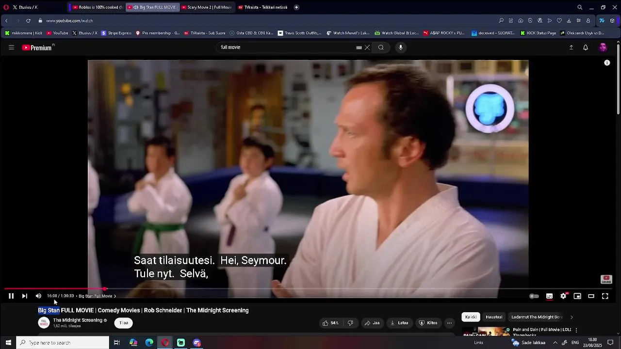
Task: Open The Midnight Screening channel avatar
Action: (x=44, y=323)
